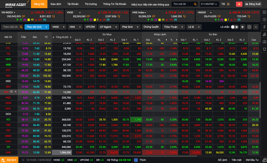This screenshot has width=267, height=163.
Task: Toggle the Lô chẵn switch
Action: [234, 27]
